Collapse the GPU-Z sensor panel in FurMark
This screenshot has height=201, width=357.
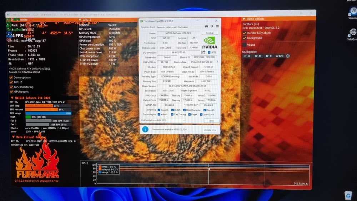[x=80, y=20]
